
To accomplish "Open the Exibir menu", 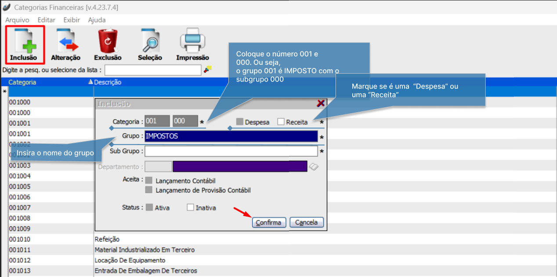I will coord(72,20).
